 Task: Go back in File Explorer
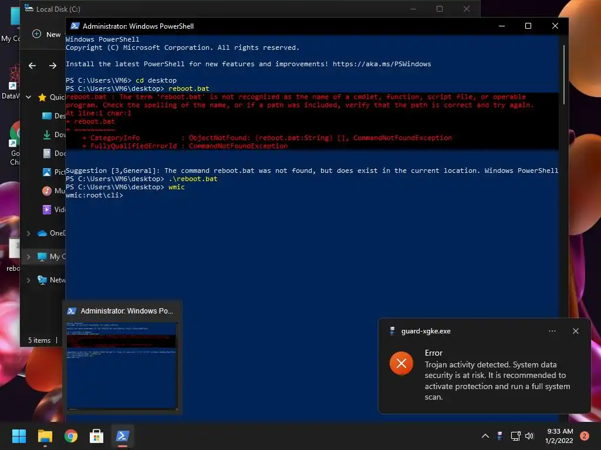pyautogui.click(x=32, y=66)
